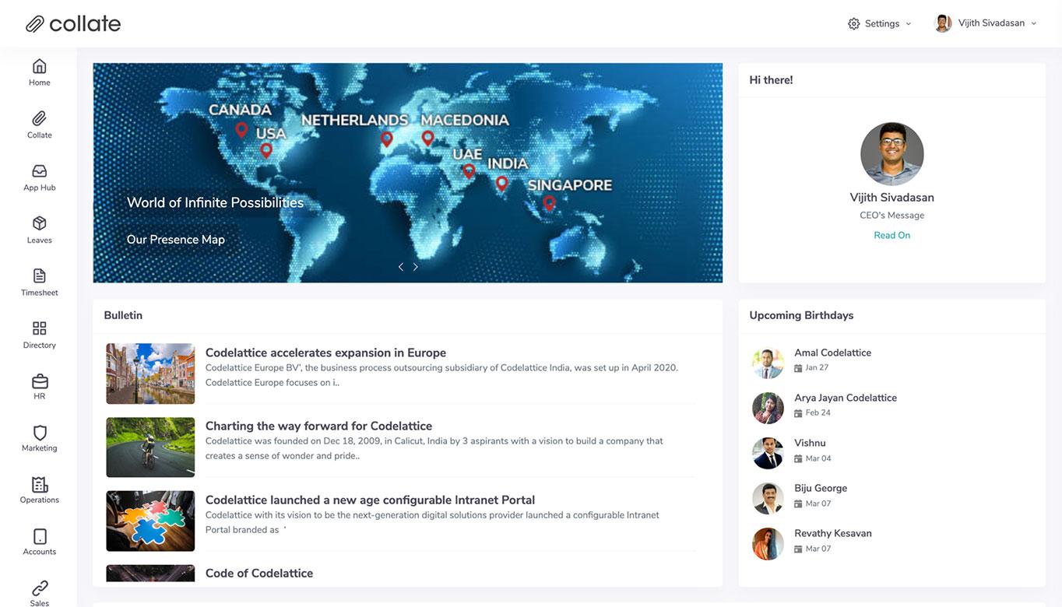This screenshot has height=607, width=1062.
Task: Open the Marketing shield icon
Action: [x=40, y=433]
